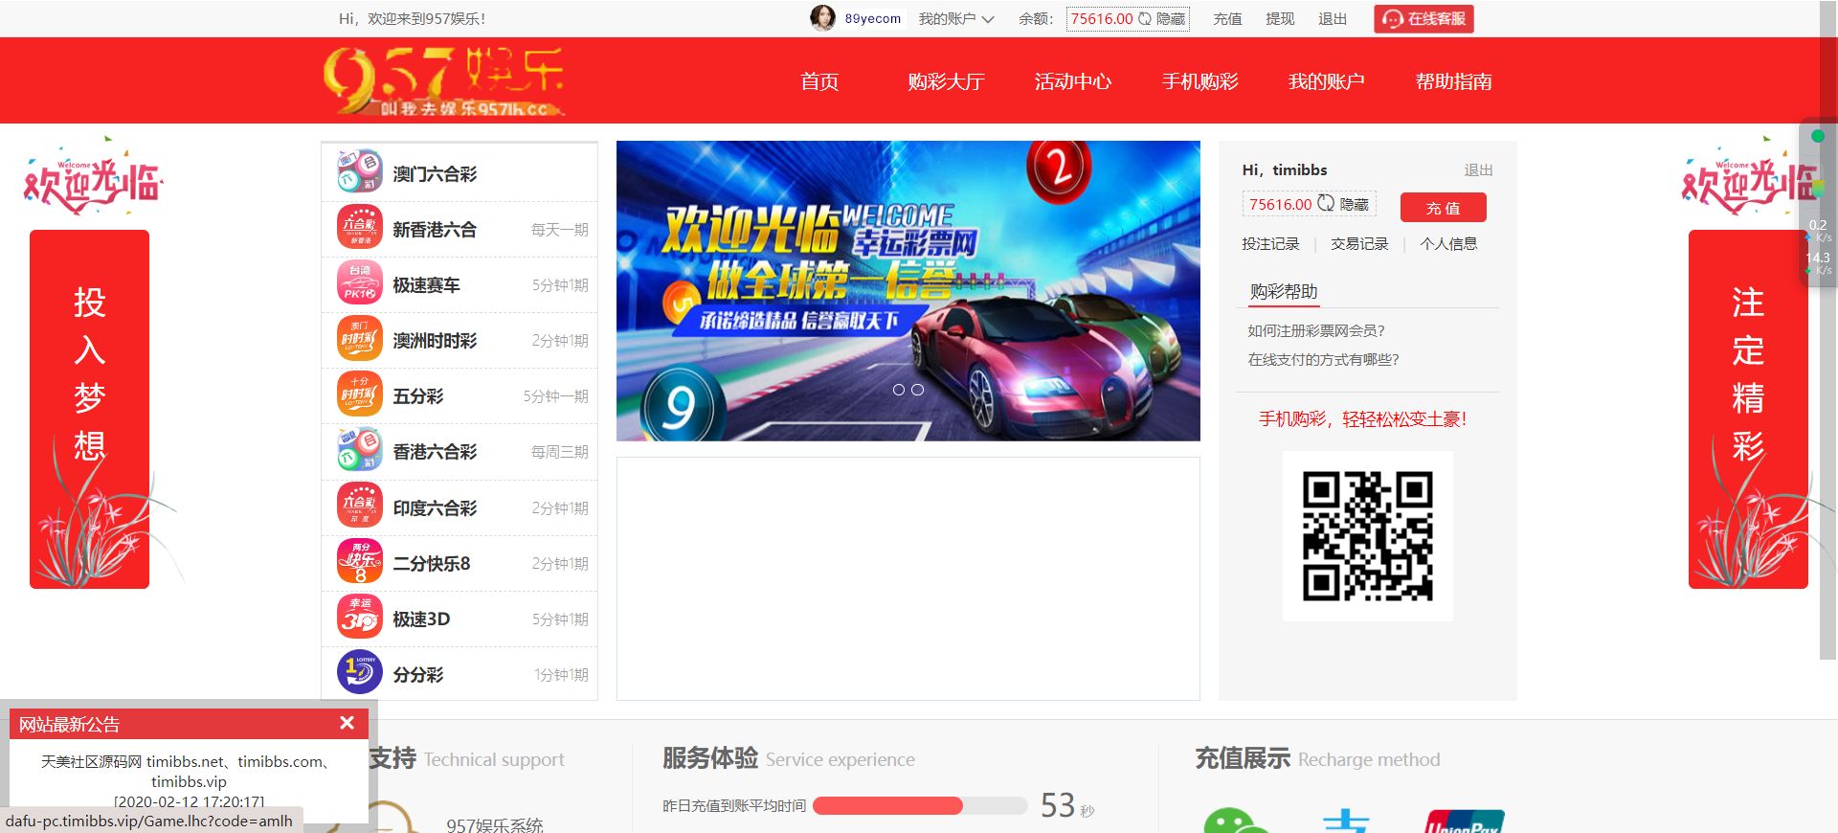Viewport: 1838px width, 833px height.
Task: Click the recharge time progress bar
Action: [x=919, y=806]
